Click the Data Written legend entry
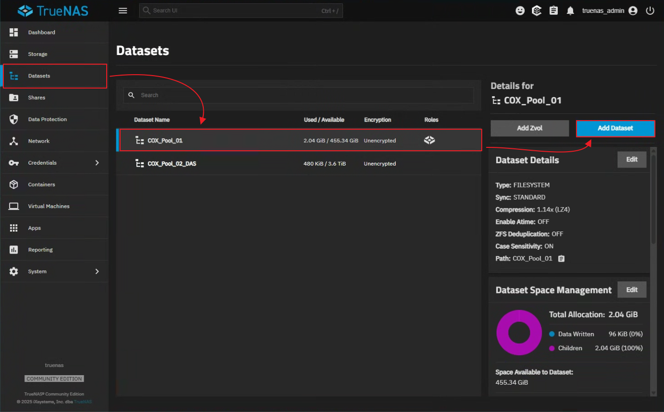The width and height of the screenshot is (664, 412). coord(596,334)
